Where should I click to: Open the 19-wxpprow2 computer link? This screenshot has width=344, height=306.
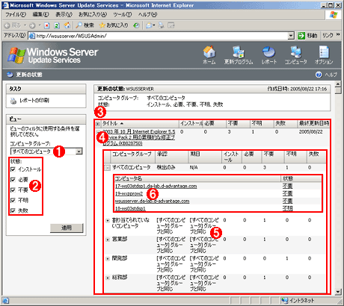pos(129,193)
